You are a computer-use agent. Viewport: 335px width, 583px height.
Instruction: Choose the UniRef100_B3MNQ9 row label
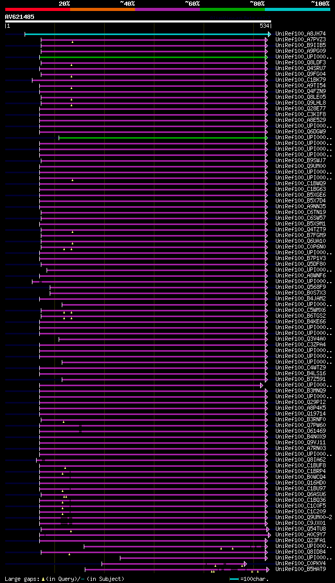(301, 391)
